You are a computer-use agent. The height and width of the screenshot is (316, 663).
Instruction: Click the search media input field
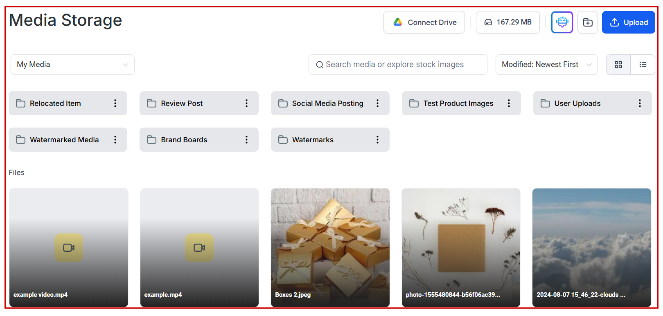397,65
